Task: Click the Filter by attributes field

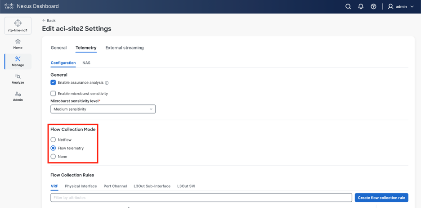Action: point(201,198)
